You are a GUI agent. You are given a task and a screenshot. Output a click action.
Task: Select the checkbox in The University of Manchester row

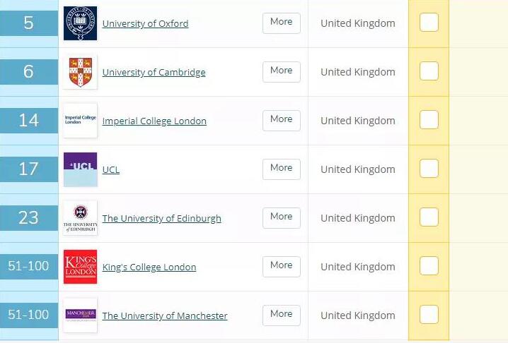pyautogui.click(x=429, y=315)
